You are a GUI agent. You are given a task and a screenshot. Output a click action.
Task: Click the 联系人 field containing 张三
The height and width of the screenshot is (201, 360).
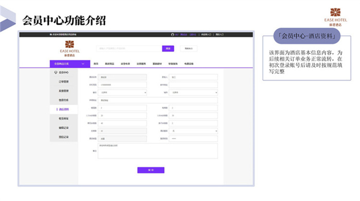193,77
